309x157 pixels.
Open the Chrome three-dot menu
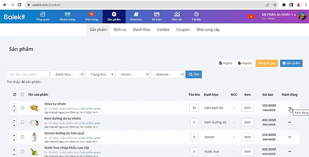point(306,5)
